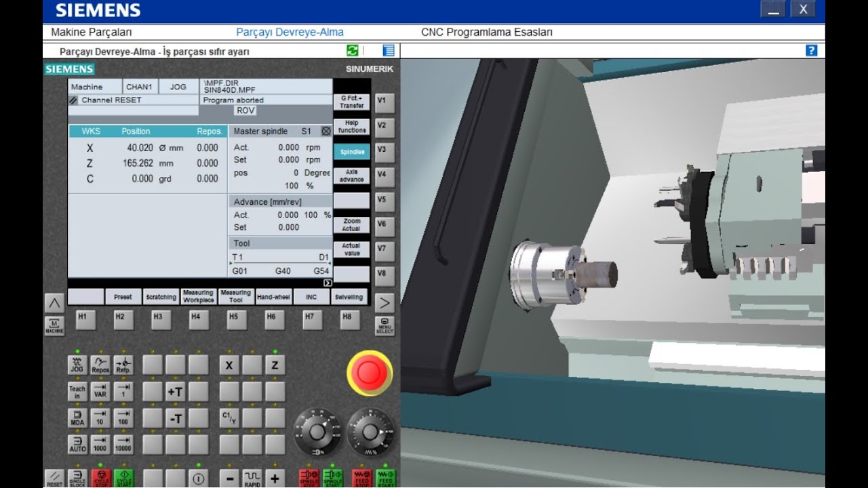868x488 pixels.
Task: Select Axis advance softkey
Action: pos(352,176)
